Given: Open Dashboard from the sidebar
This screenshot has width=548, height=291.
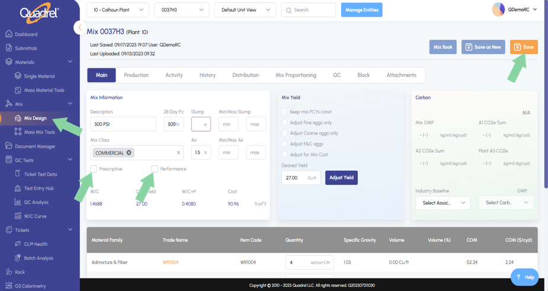Looking at the screenshot, I should point(26,34).
